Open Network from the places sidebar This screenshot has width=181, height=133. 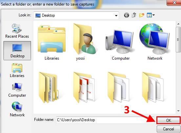point(17,109)
